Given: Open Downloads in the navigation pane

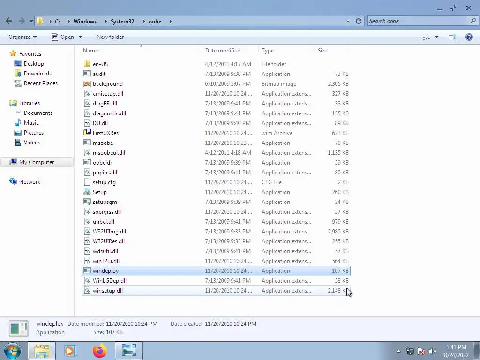Looking at the screenshot, I should point(37,74).
